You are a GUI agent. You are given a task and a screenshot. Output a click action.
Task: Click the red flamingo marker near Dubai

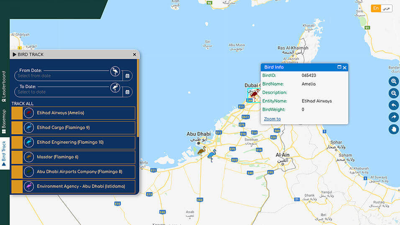pos(254,95)
